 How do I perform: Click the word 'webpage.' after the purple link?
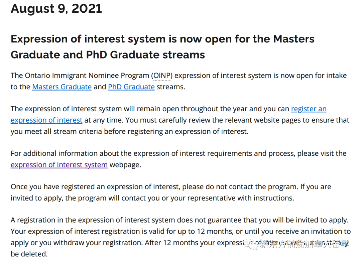tap(125, 165)
